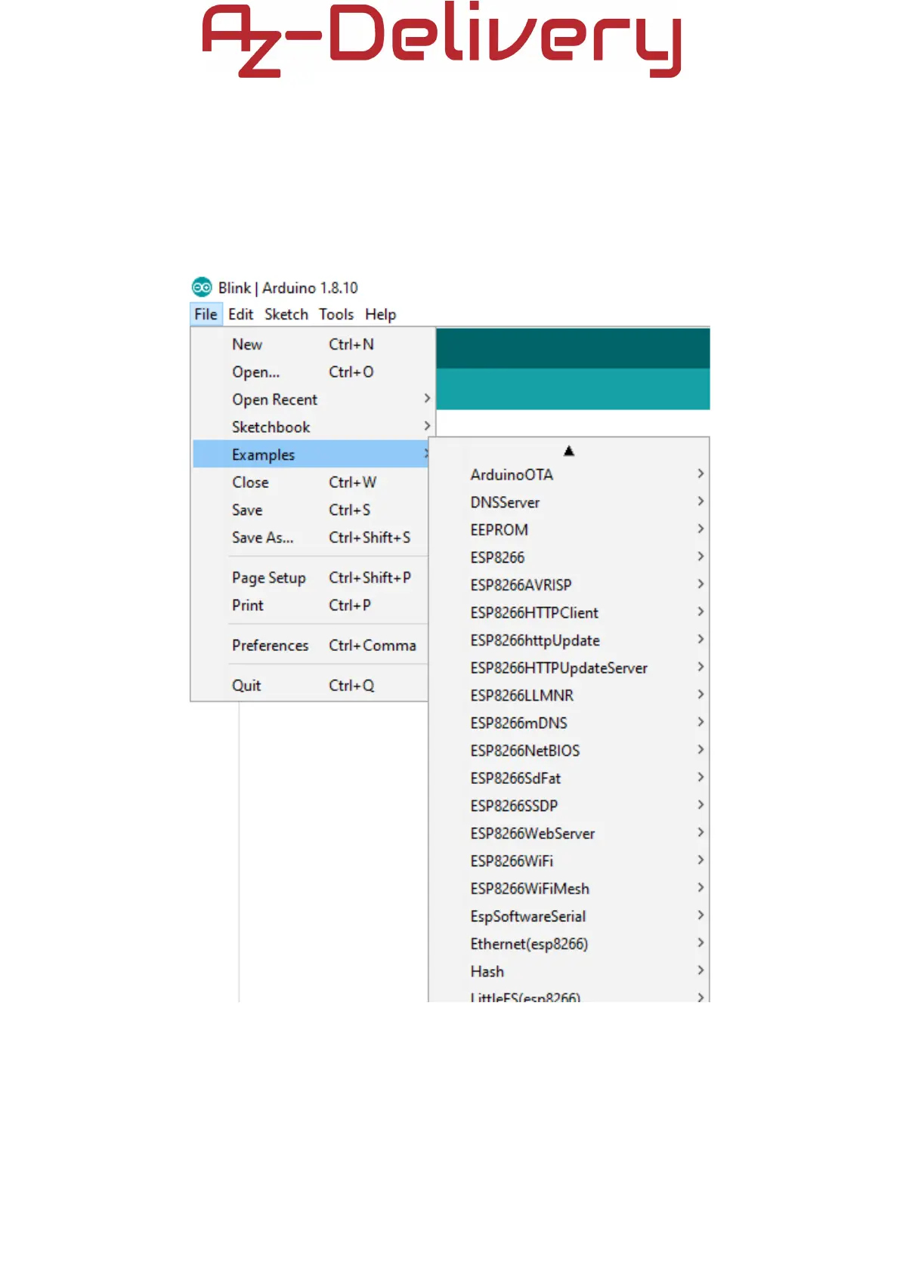The image size is (900, 1271).
Task: Expand ESP8266HTTPClient examples submenu
Action: [x=569, y=612]
